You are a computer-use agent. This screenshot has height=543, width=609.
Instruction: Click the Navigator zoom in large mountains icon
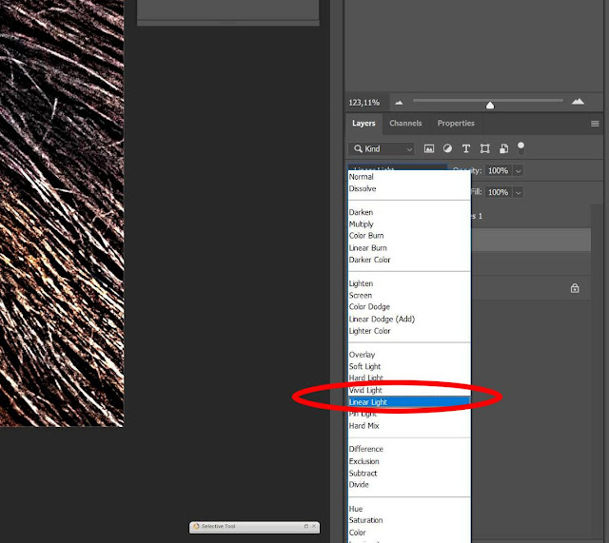[x=578, y=102]
